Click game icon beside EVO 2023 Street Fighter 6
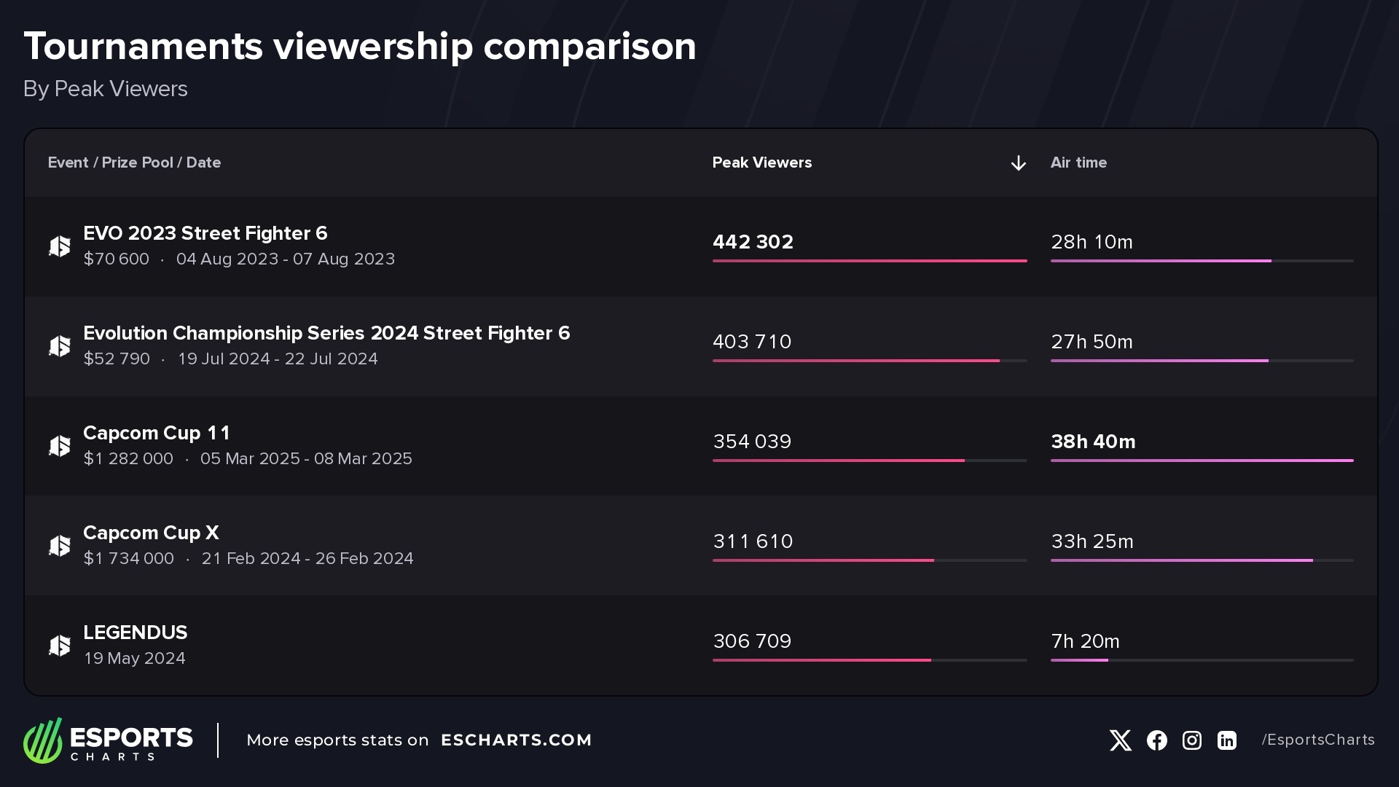The width and height of the screenshot is (1399, 787). click(x=60, y=246)
